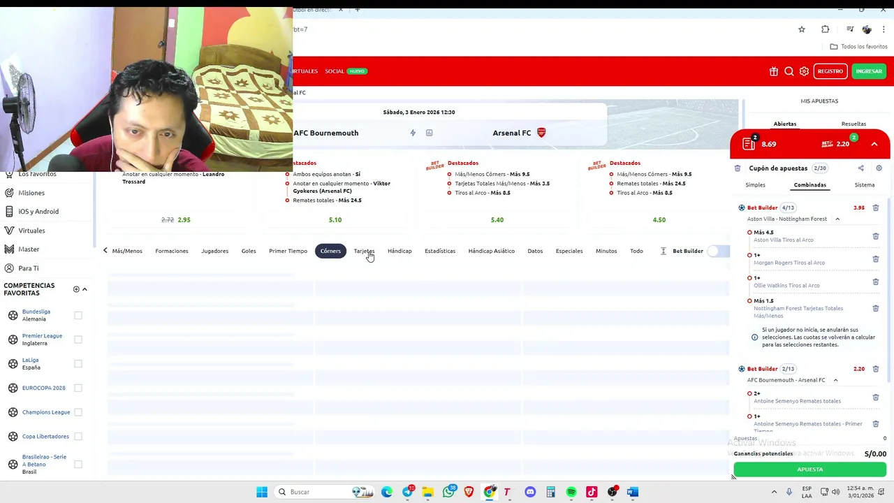Clear all bets with the coupon trash icon
894x503 pixels.
(x=738, y=168)
